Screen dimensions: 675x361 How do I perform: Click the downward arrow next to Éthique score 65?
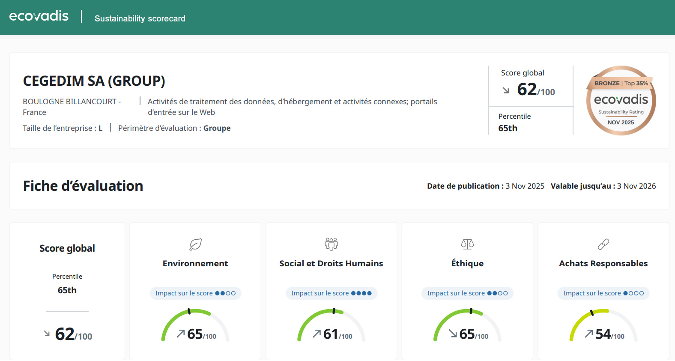[453, 334]
